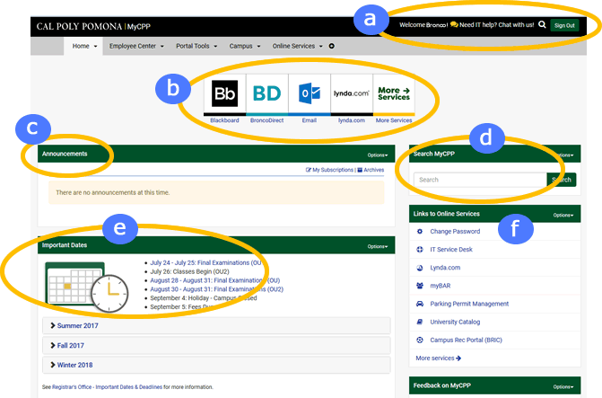This screenshot has width=602, height=398.
Task: Click the car icon beside Parking Permit Management
Action: [420, 304]
